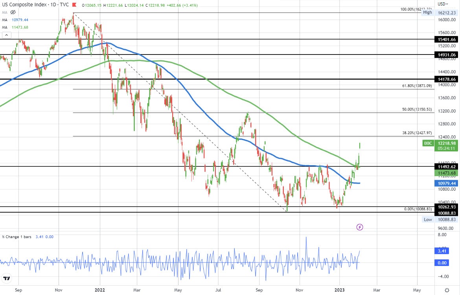Screen dimensions: 460x295
Task: Click the 16000.00 price scale tick
Action: [x=447, y=20]
